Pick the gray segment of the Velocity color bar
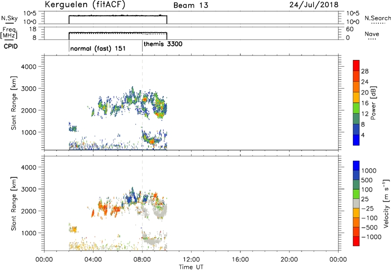Screen dimensions: 391x270 click(356, 203)
